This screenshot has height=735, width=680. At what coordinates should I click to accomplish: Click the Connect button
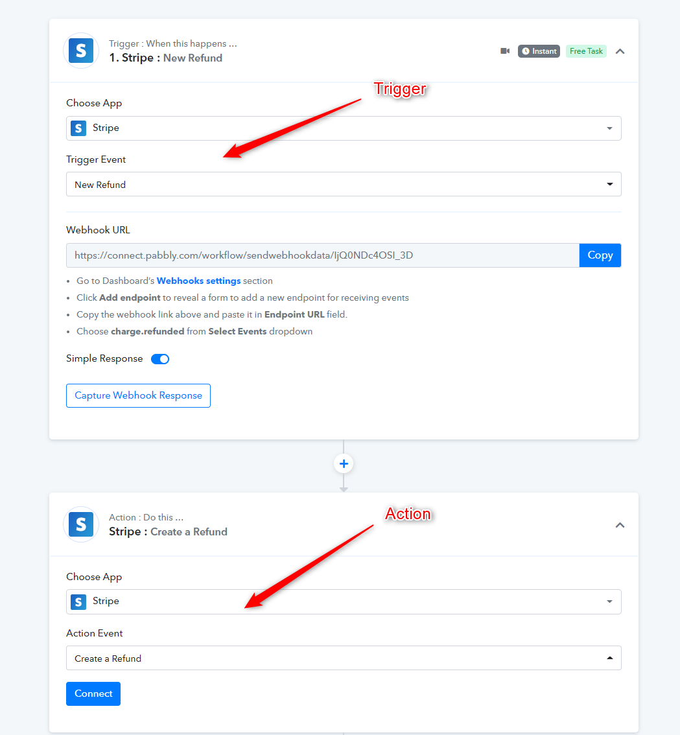pos(93,694)
